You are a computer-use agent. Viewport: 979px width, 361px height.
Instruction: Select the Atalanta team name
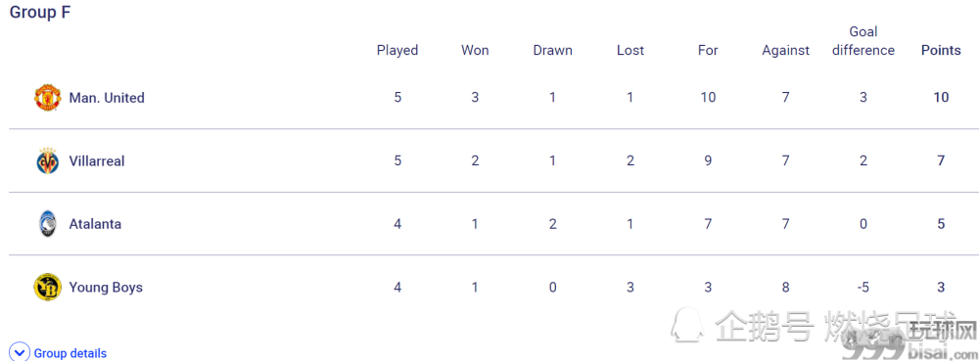click(x=95, y=224)
